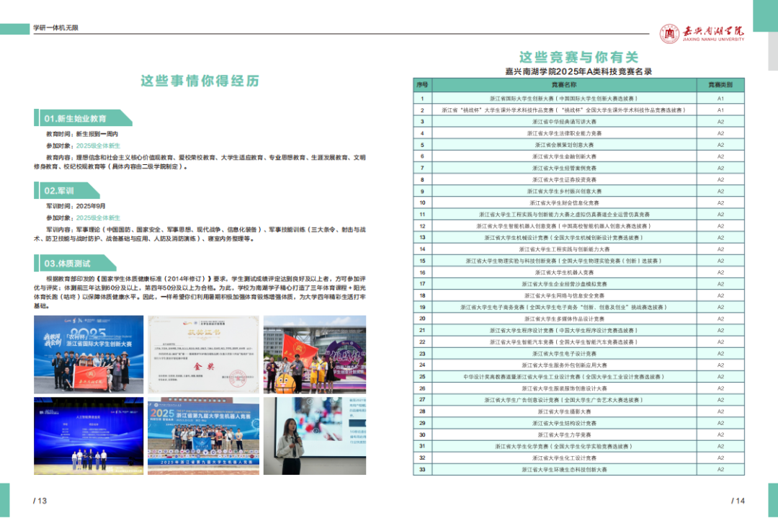
Task: Click row 5 浙江省会展策划创意大赛
Action: click(x=578, y=145)
